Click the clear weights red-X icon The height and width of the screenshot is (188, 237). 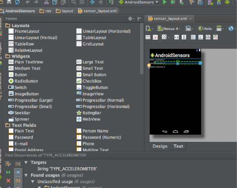point(215,37)
